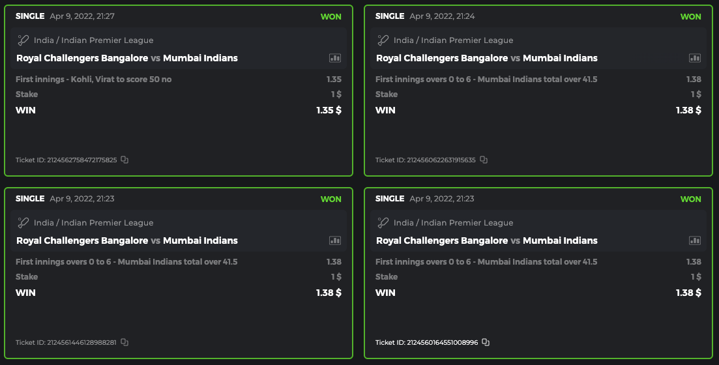Click the WON status on the 21:27 ticket
Screen dimensions: 719x365
pos(330,16)
